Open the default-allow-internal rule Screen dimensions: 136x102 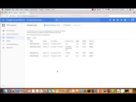pyautogui.click(x=35, y=47)
